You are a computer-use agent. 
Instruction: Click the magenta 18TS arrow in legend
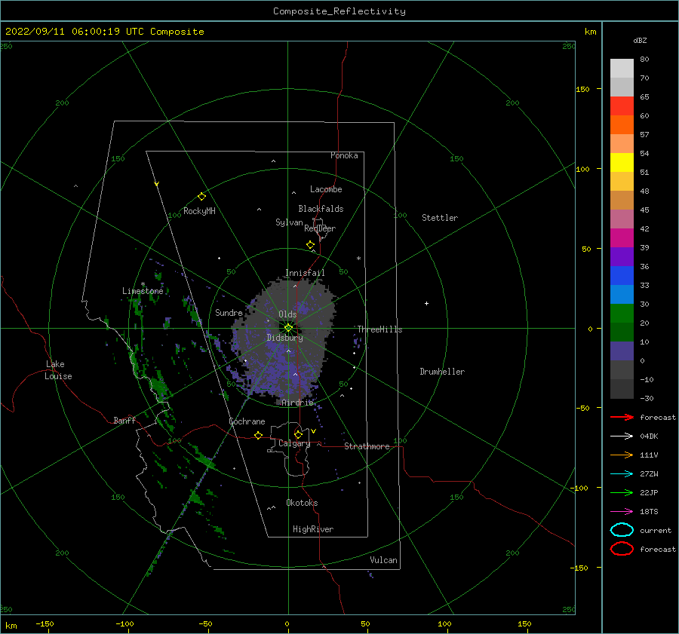click(622, 512)
